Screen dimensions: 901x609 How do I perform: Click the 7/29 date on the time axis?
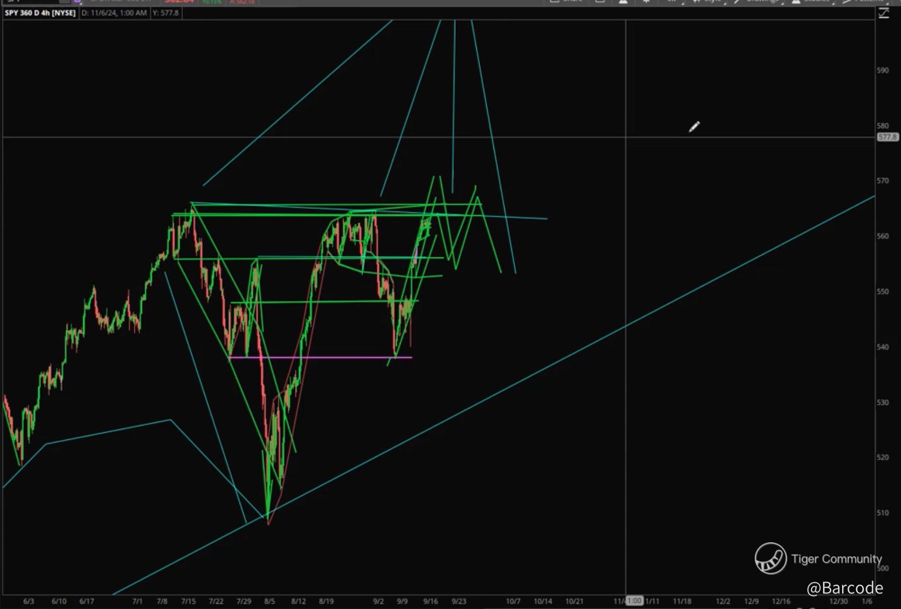244,601
